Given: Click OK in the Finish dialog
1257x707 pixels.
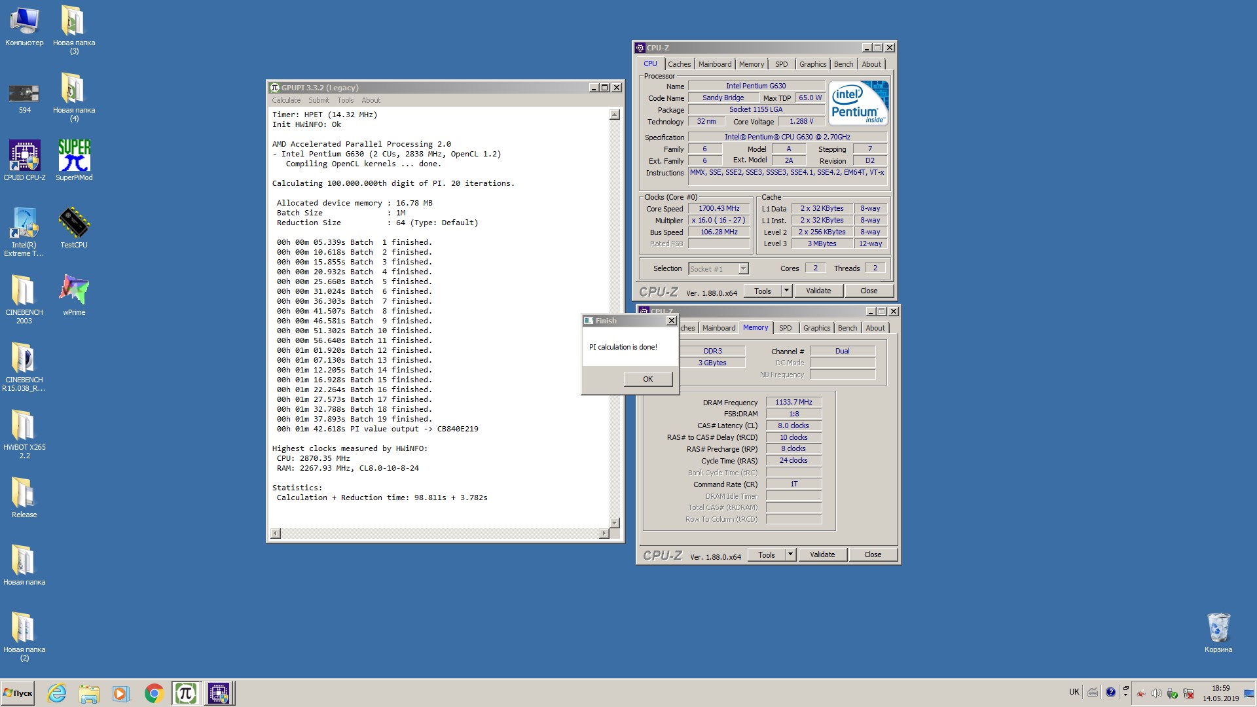Looking at the screenshot, I should point(647,379).
